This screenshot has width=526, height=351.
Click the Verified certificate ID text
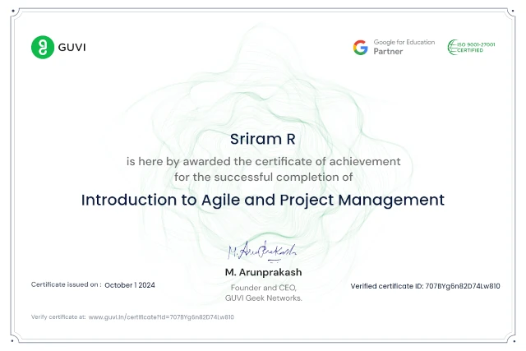tap(426, 286)
